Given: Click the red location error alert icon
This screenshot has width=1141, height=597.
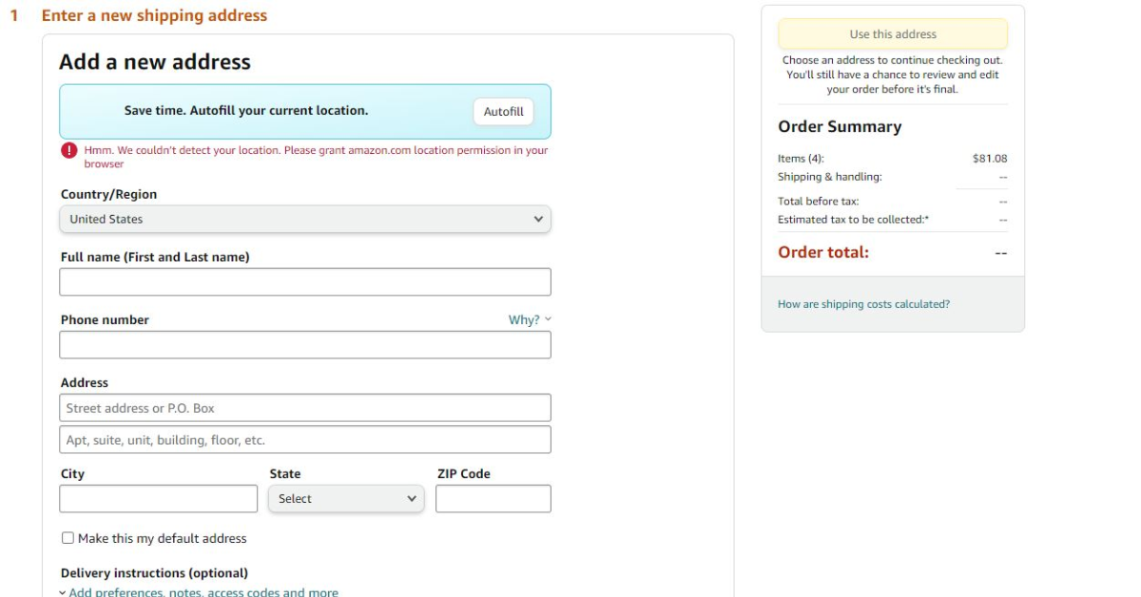Looking at the screenshot, I should (x=69, y=150).
